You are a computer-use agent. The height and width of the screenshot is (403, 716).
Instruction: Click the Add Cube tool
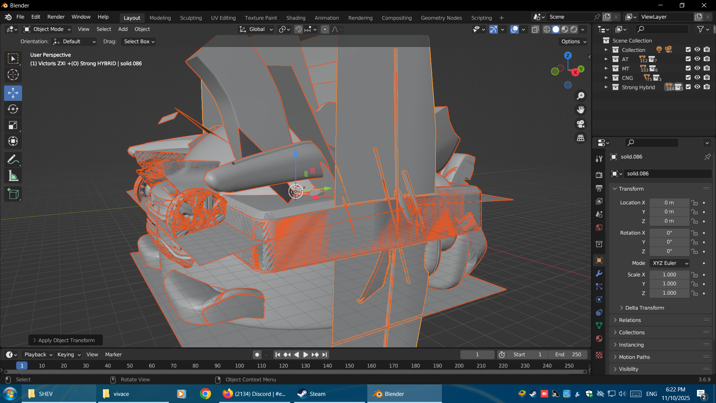pyautogui.click(x=13, y=194)
